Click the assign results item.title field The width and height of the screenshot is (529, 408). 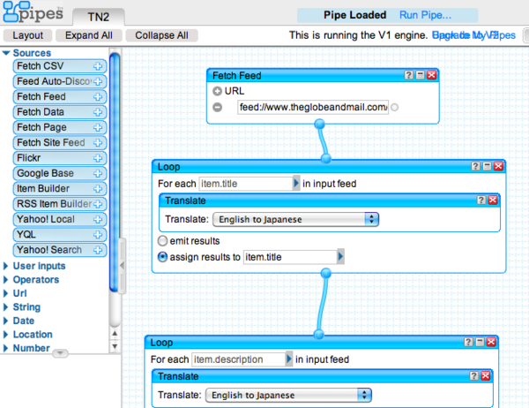(x=290, y=257)
